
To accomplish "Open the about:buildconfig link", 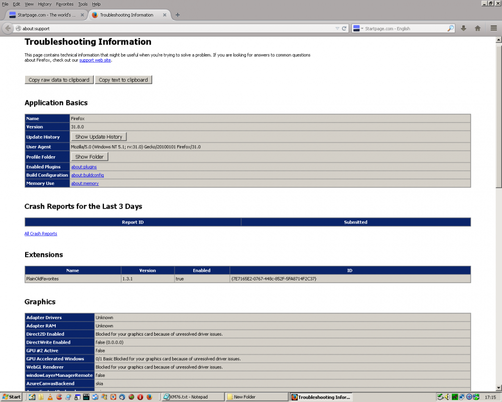I will coord(87,175).
